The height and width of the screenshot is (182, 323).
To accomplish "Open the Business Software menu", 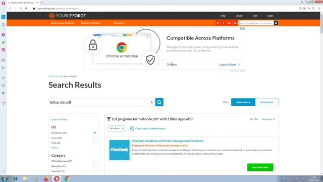I will [91, 23].
